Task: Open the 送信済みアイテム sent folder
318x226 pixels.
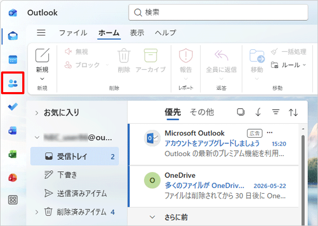Action: click(74, 193)
